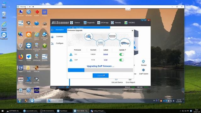Image resolution: width=201 pixels, height=113 pixels.
Task: Open the Firefox desktop icon
Action: (21, 57)
